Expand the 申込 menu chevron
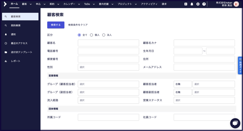This screenshot has height=131, width=243. [x=45, y=4]
